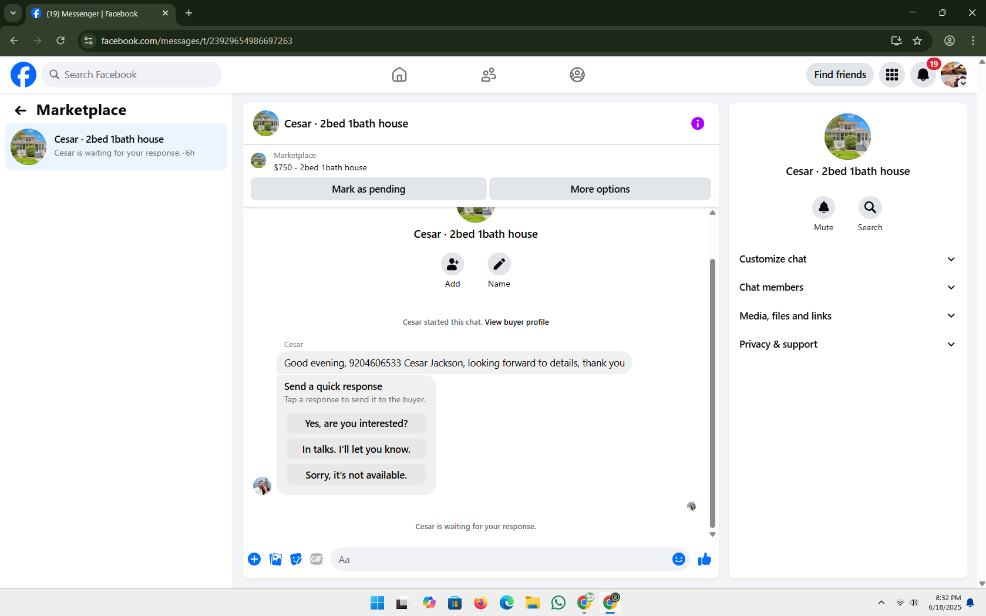The width and height of the screenshot is (986, 616).
Task: Open the Groups icon in top navigation
Action: [577, 75]
